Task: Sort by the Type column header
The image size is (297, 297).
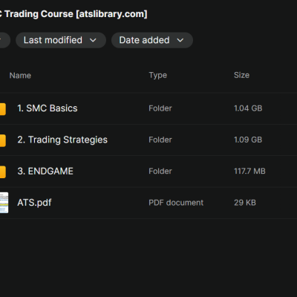Action: click(158, 75)
